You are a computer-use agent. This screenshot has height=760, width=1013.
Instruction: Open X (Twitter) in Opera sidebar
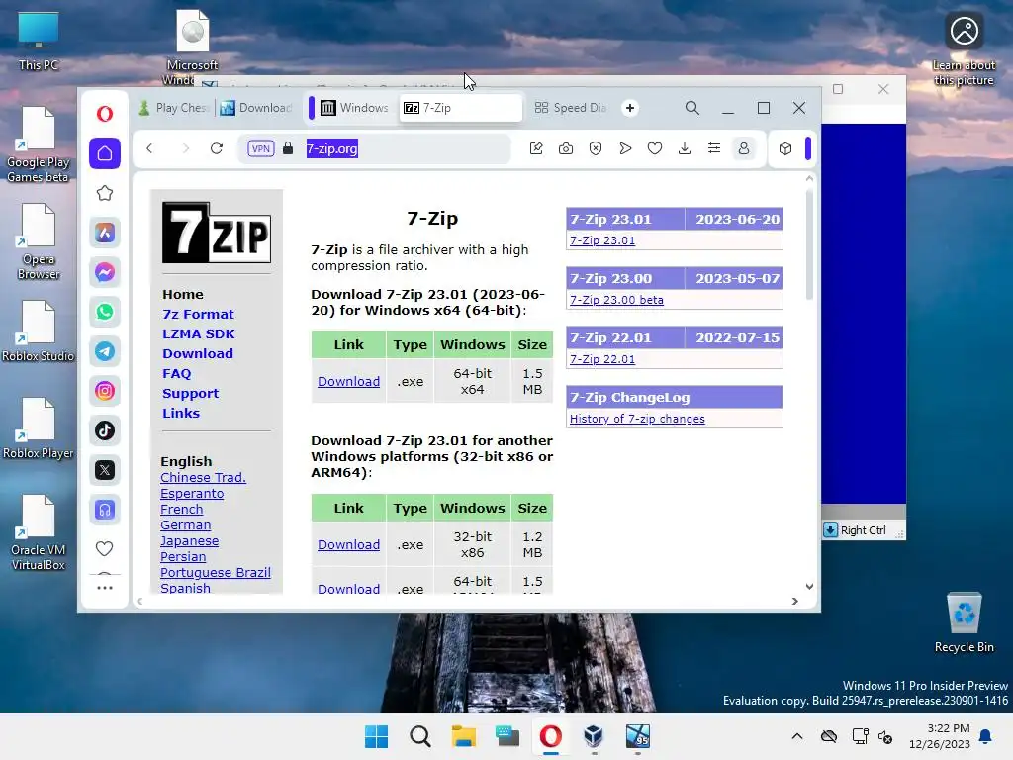[x=105, y=470]
